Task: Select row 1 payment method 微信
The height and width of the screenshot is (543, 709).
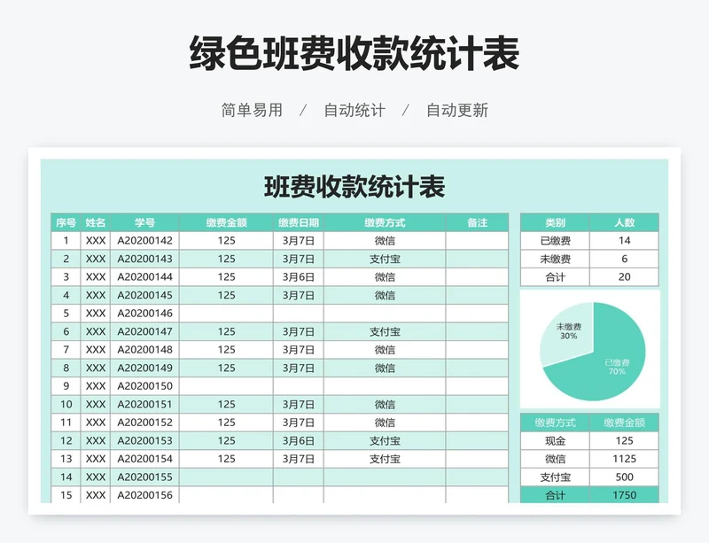Action: [x=385, y=241]
